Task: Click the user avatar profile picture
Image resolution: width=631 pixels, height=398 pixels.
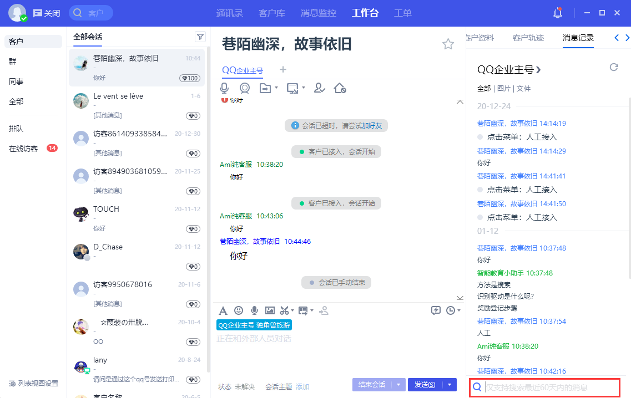Action: (17, 13)
